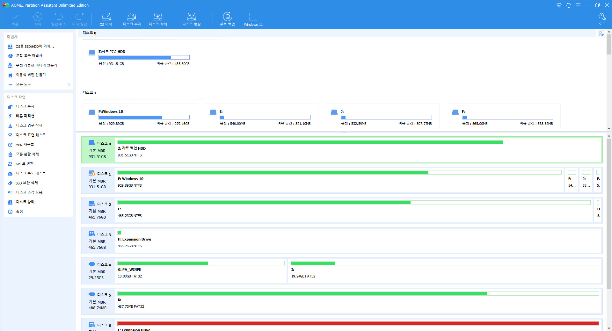The image size is (612, 331).
Task: Expand 모든 도구 all tools chevron
Action: pos(69,84)
